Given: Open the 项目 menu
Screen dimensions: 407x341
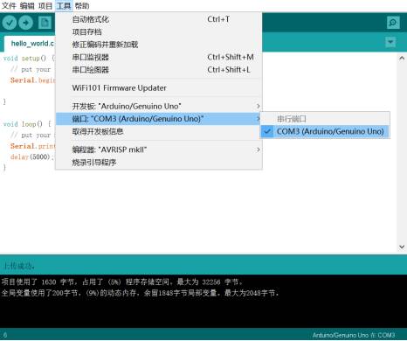Looking at the screenshot, I should tap(45, 5).
